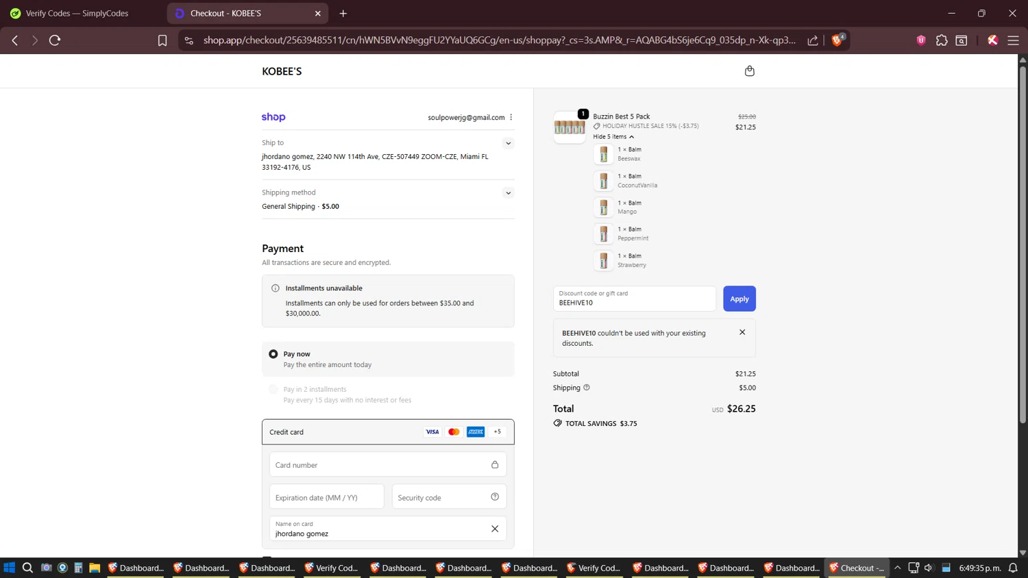Viewport: 1028px width, 578px height.
Task: Open File Explorer from the taskbar
Action: (95, 568)
